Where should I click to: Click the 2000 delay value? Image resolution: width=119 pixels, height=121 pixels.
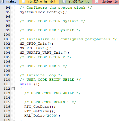click(x=51, y=116)
